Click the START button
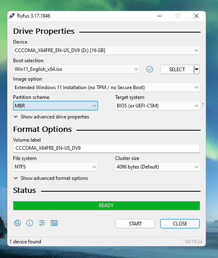The width and height of the screenshot is (218, 258). 135,223
